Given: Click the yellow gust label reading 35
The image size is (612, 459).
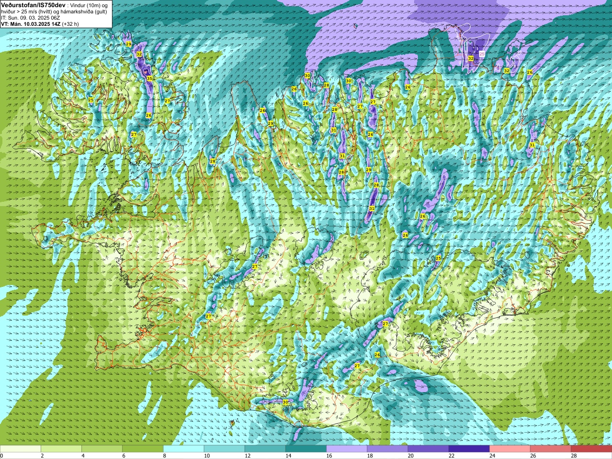Looking at the screenshot, I should pos(149,78).
